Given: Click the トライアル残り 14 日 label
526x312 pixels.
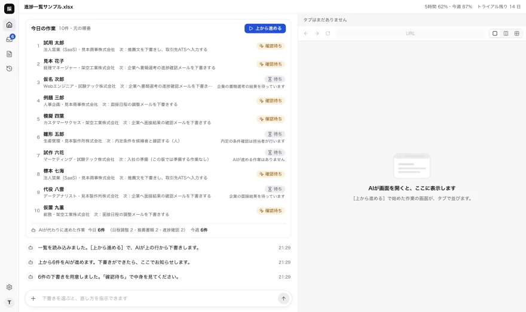Looking at the screenshot, I should [x=499, y=7].
